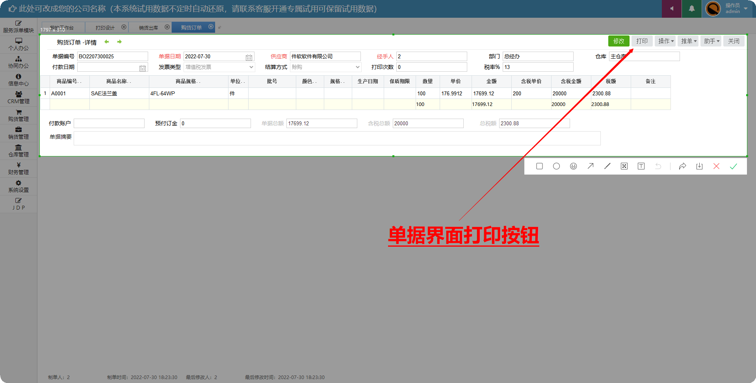Click the 商品编号 column header

click(x=70, y=82)
